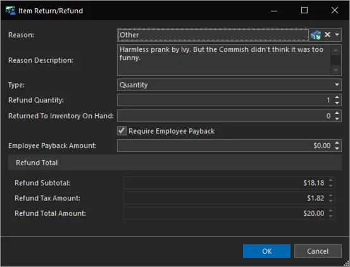Open the Reason dropdown arrow
350x267 pixels.
click(x=337, y=35)
